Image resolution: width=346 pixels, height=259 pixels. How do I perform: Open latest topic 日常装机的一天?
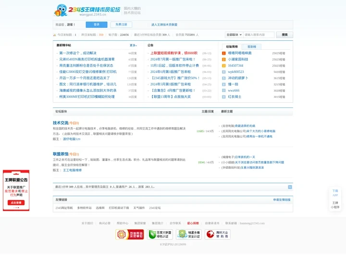coord(245,157)
